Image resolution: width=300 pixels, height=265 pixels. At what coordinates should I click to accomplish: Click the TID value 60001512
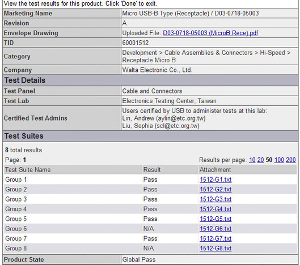click(x=136, y=43)
